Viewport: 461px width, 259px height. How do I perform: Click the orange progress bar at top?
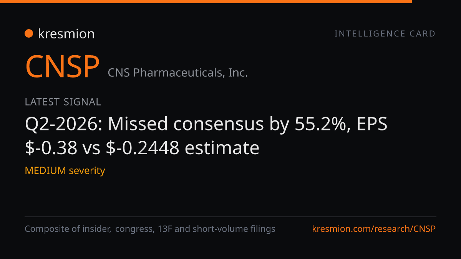(206, 2)
